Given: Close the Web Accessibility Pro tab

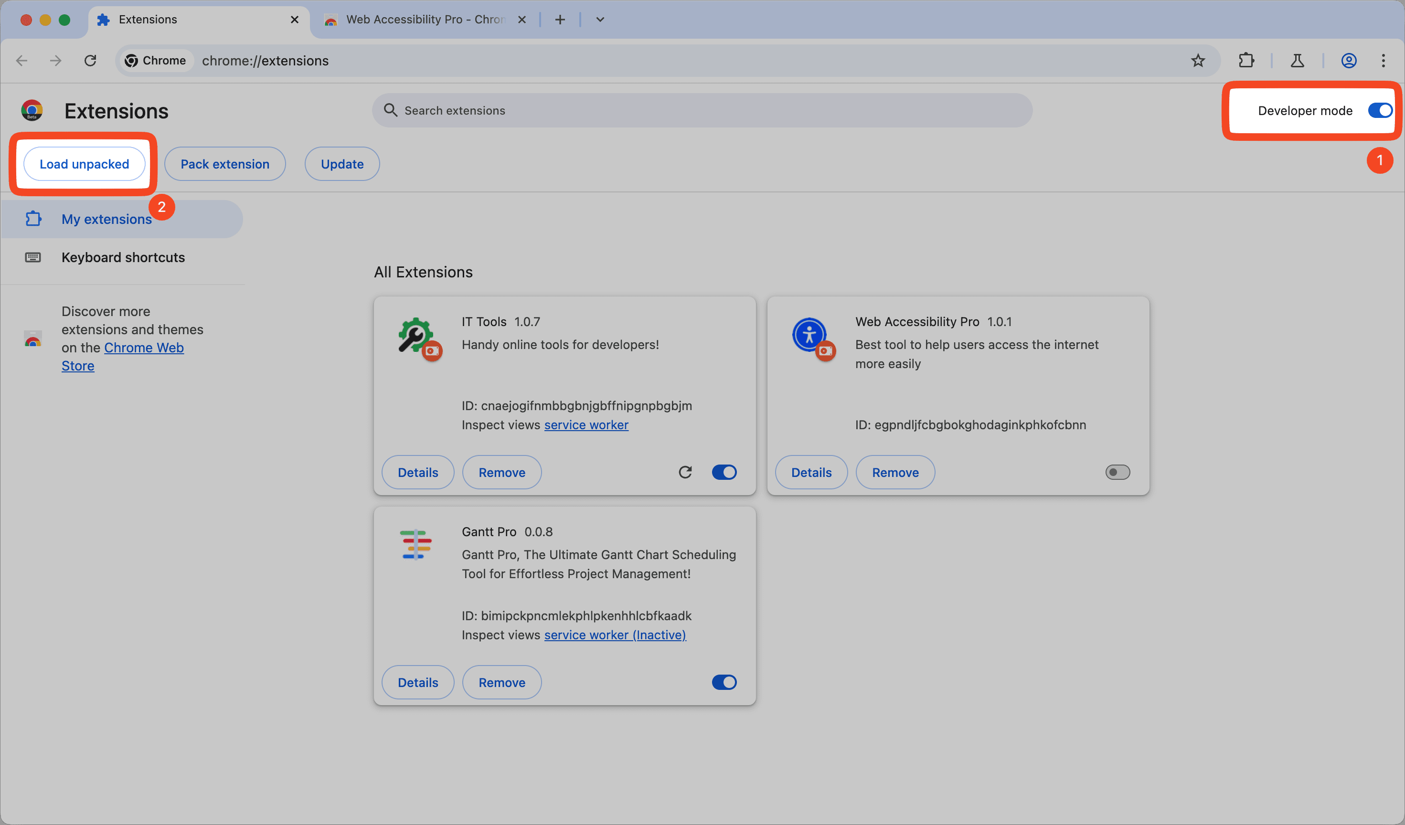Looking at the screenshot, I should 522,20.
